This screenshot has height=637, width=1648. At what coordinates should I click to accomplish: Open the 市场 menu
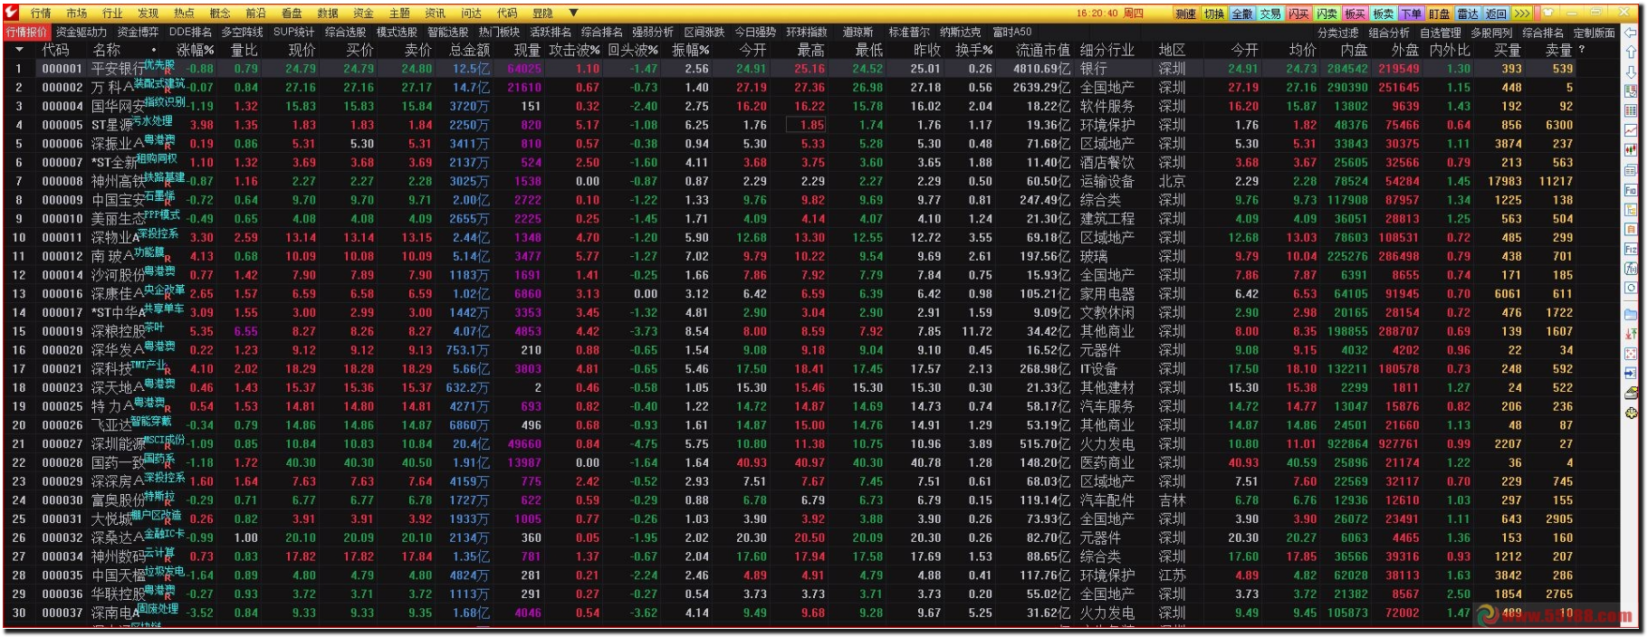77,13
